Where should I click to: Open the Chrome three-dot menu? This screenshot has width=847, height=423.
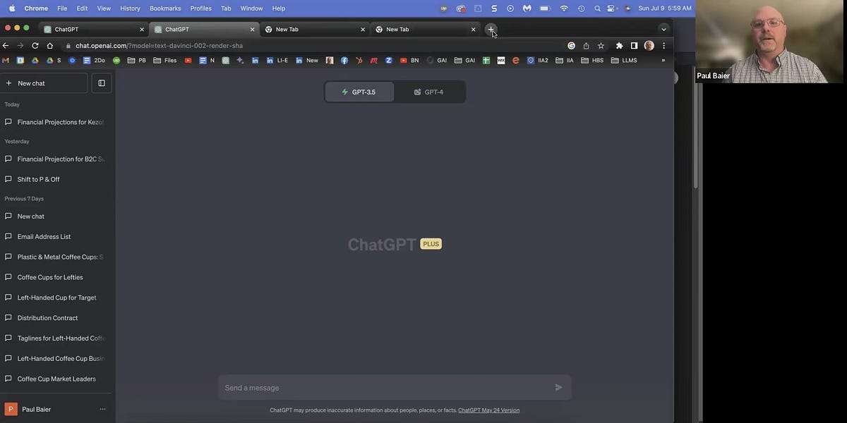pyautogui.click(x=663, y=45)
